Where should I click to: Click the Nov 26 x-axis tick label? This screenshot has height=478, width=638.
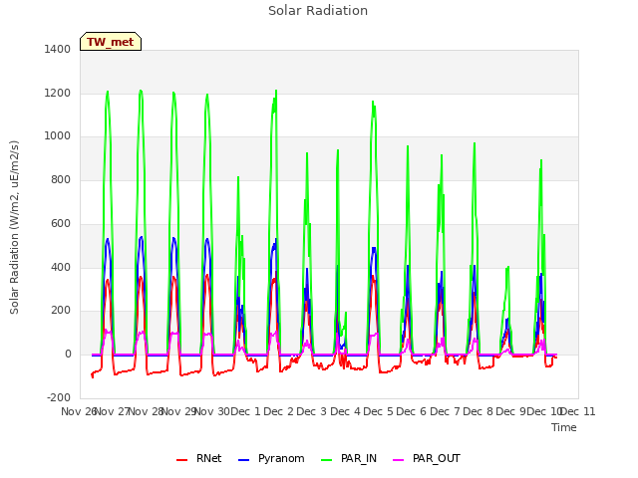(79, 411)
